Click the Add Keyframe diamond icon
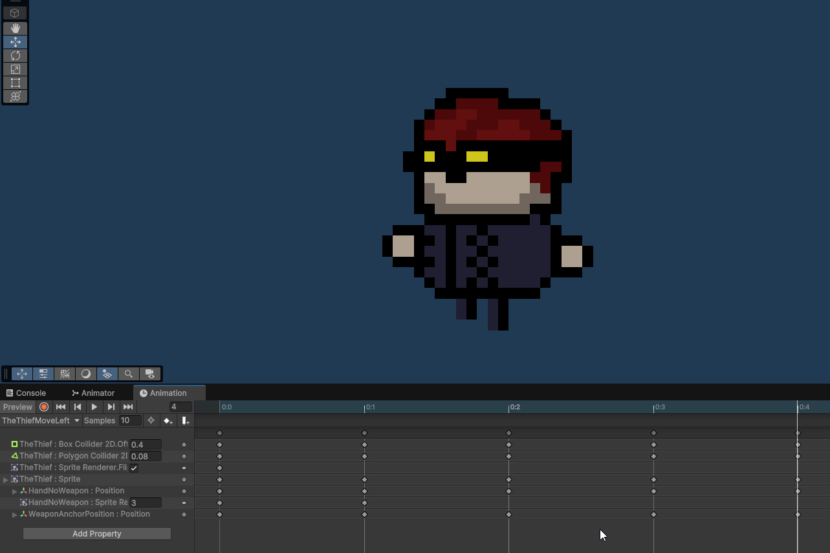The height and width of the screenshot is (553, 830). (168, 420)
